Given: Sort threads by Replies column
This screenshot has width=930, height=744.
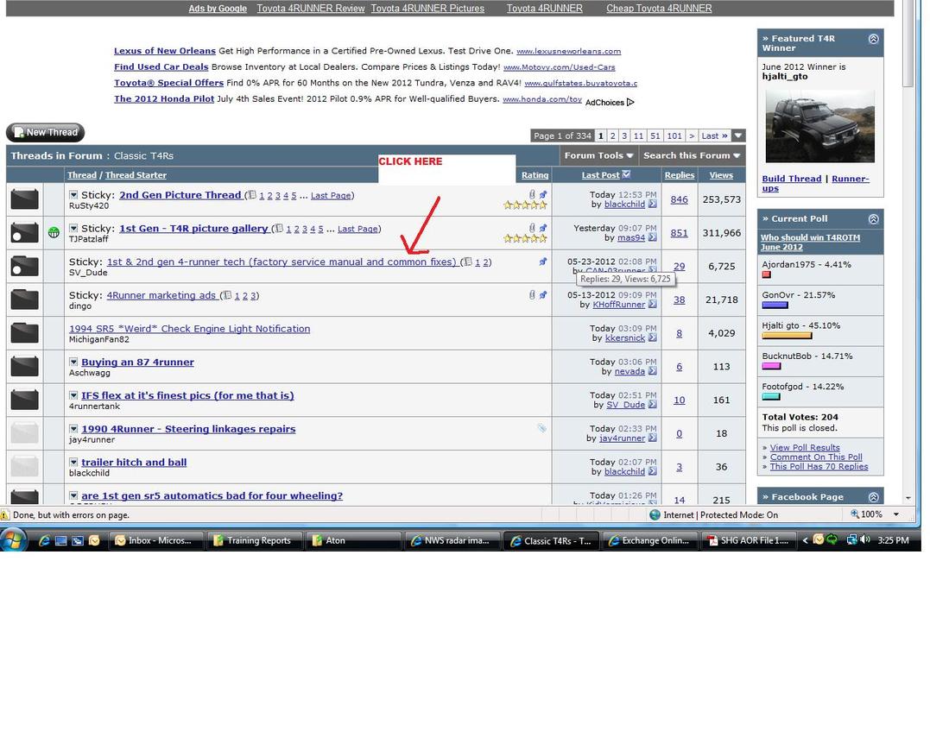Looking at the screenshot, I should click(679, 175).
